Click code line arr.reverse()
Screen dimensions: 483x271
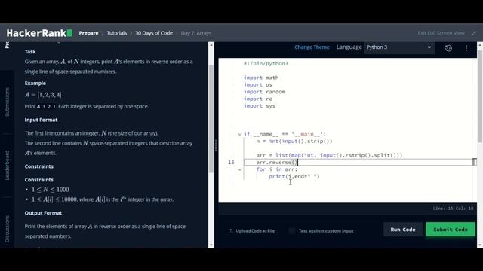tap(277, 163)
